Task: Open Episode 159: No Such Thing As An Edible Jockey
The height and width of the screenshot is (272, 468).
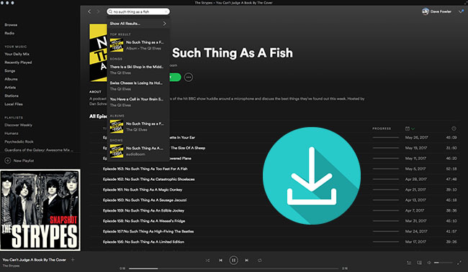Action: pyautogui.click(x=143, y=210)
